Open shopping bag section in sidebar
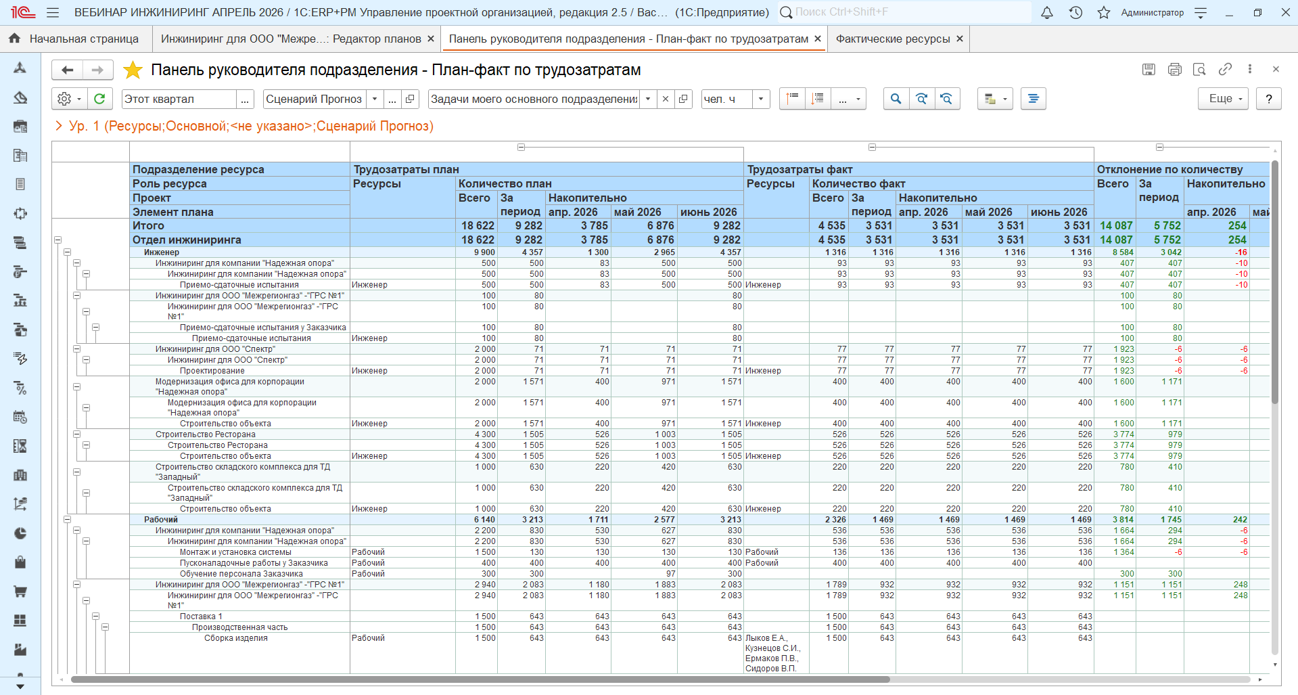This screenshot has width=1298, height=695. (20, 562)
